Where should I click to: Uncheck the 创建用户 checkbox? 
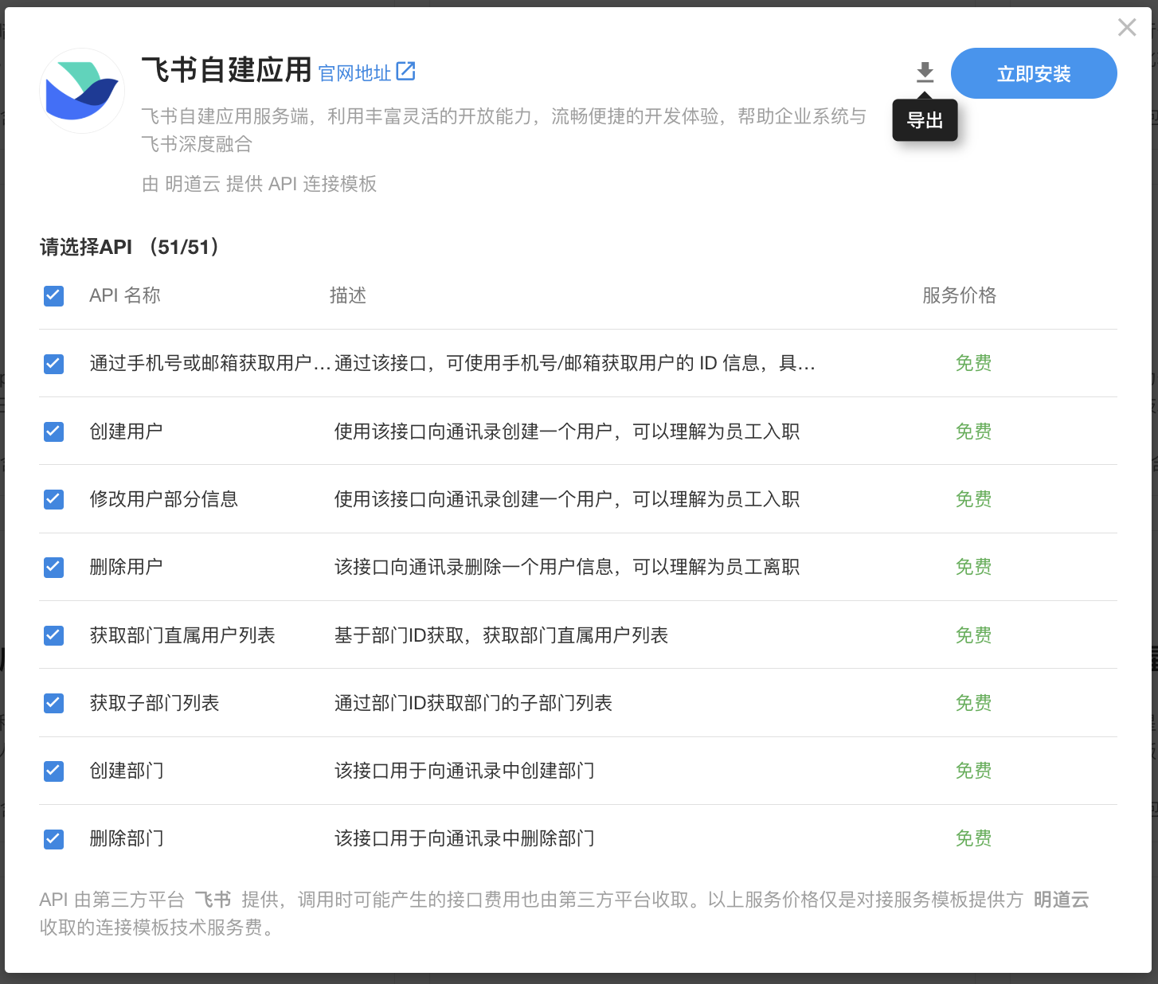coord(53,431)
